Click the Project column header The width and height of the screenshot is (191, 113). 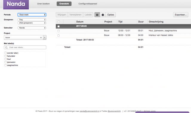pos(108,22)
